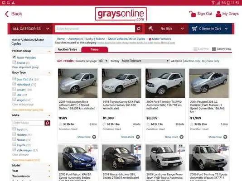
Task: Open the Sort by Most Relevant dropdown
Action: click(145, 61)
